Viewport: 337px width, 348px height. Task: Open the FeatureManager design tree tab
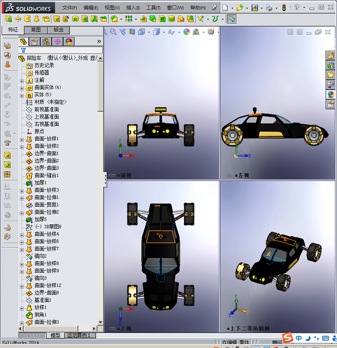click(x=23, y=42)
